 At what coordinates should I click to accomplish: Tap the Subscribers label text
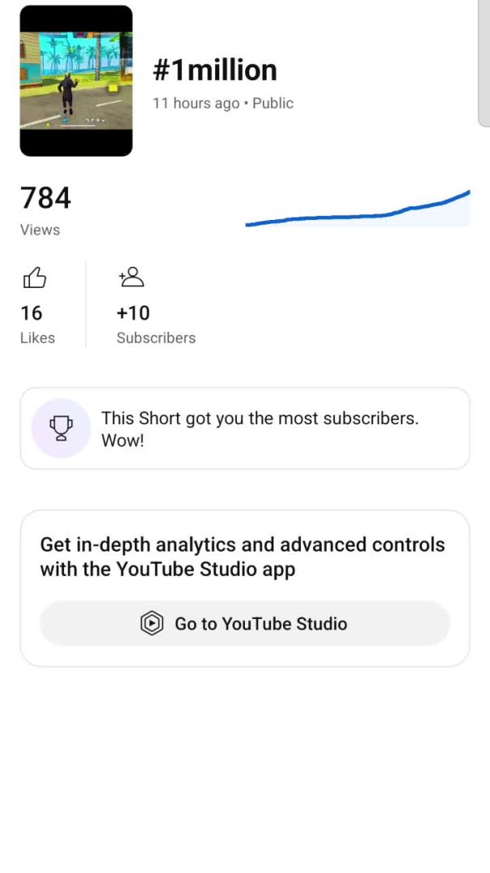pyautogui.click(x=156, y=338)
